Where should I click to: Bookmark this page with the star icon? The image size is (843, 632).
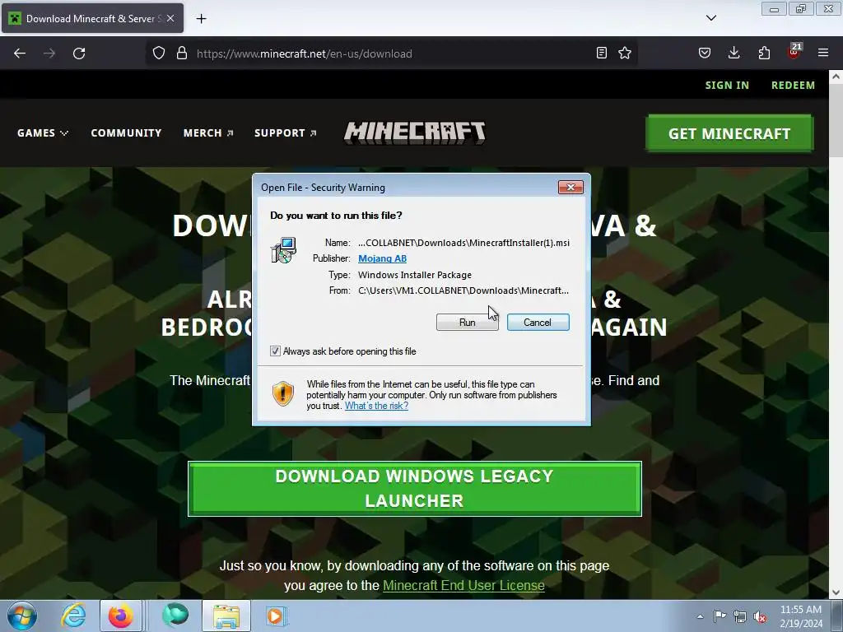click(x=625, y=53)
